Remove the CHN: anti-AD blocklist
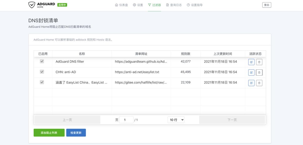Viewport: 303px width, 145px height. pos(259,72)
